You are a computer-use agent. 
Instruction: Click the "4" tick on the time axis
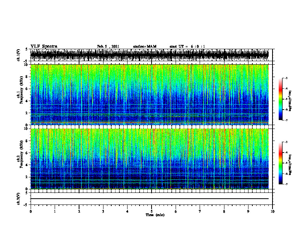point(128,211)
